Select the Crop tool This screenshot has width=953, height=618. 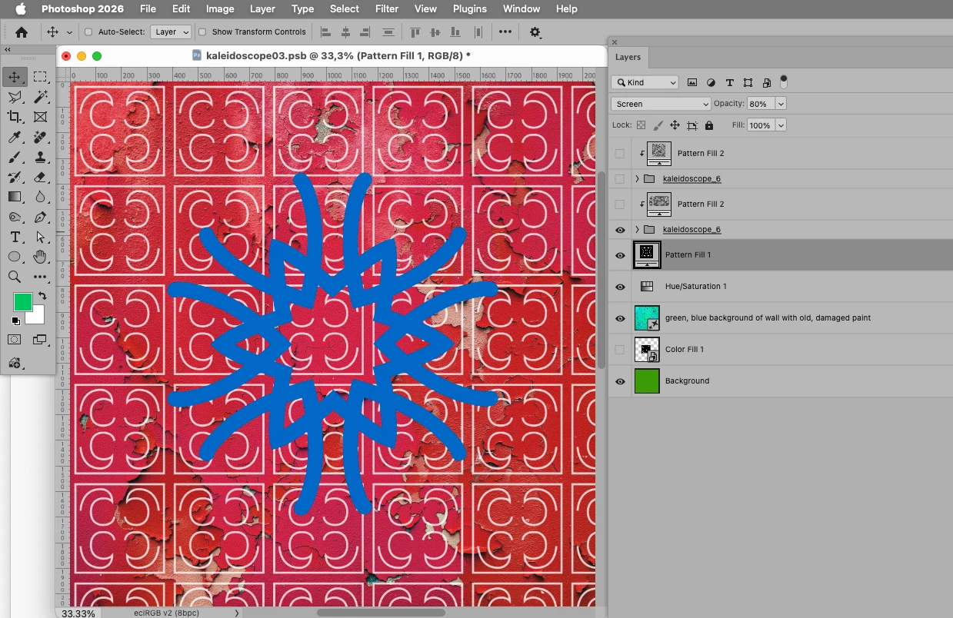coord(15,117)
